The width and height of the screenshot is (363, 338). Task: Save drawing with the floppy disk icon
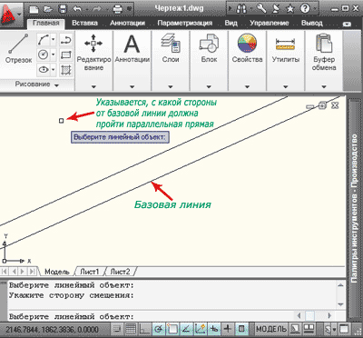coord(63,9)
